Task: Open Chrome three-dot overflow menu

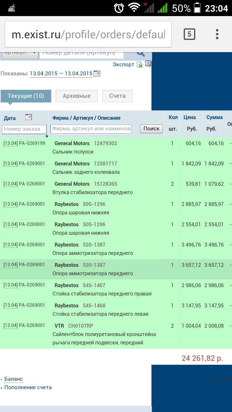Action: [x=217, y=34]
